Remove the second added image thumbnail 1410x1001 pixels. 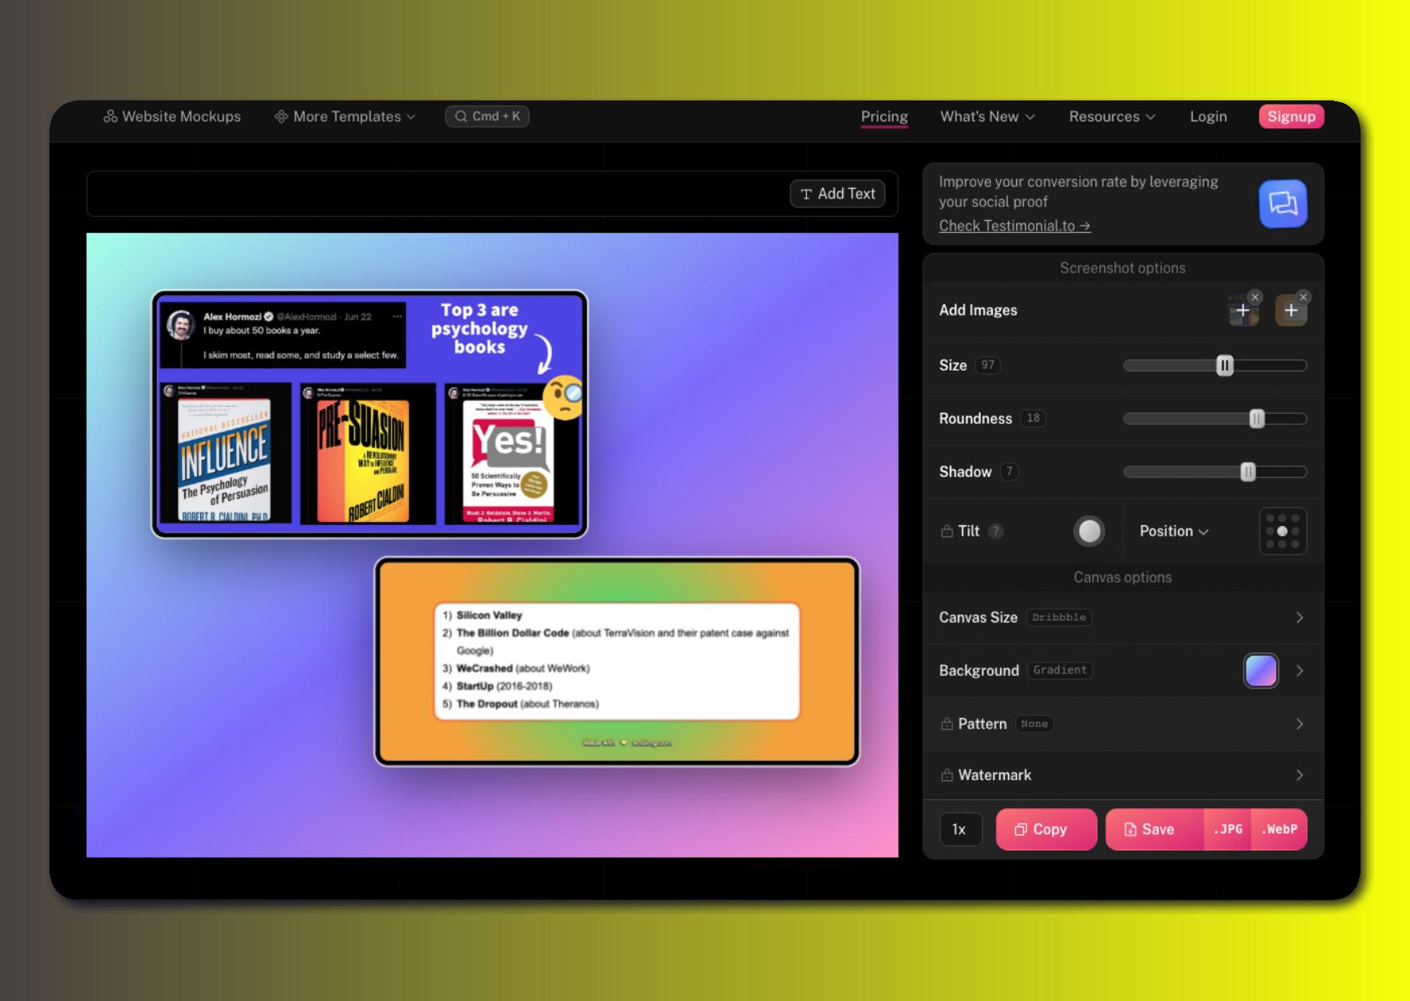(1303, 297)
